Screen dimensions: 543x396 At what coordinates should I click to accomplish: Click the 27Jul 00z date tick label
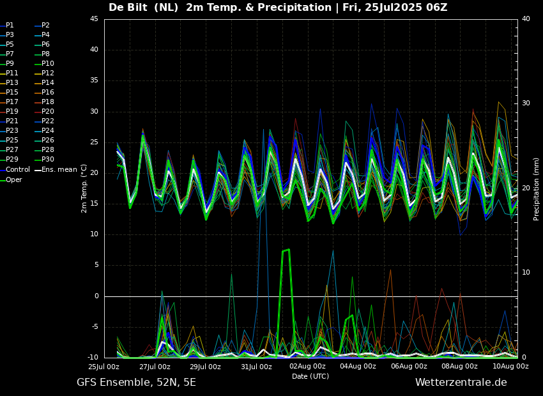click(155, 367)
